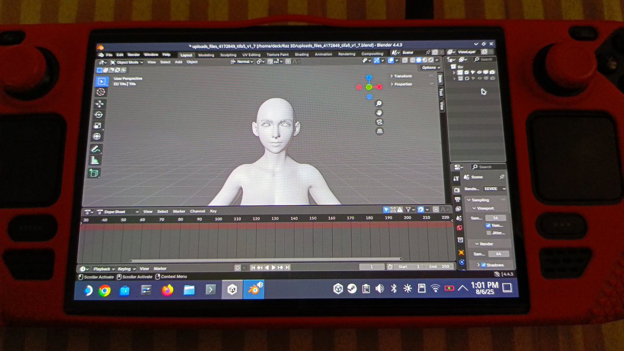
Task: Select the Select Box tool
Action: click(101, 82)
